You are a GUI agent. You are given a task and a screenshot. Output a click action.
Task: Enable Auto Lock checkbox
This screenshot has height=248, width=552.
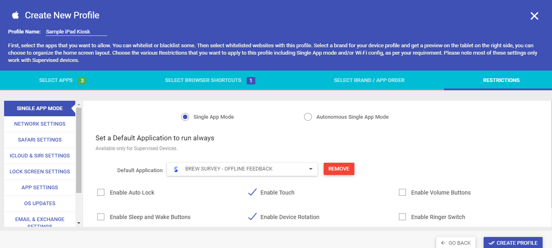click(x=101, y=193)
